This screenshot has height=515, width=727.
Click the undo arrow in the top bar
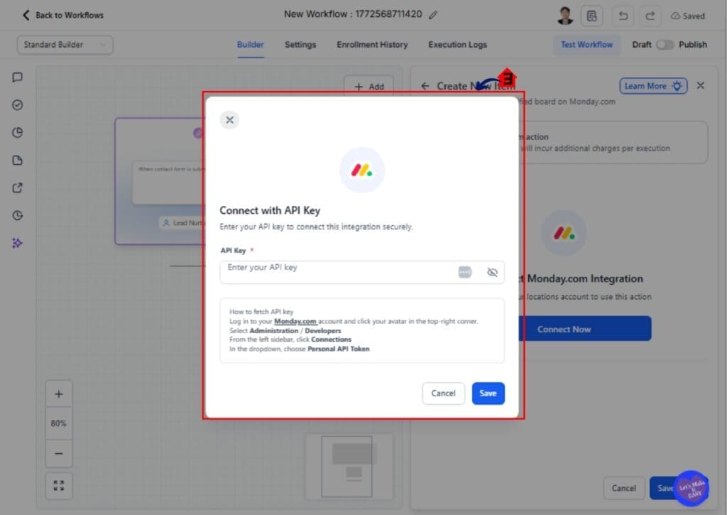pos(623,15)
